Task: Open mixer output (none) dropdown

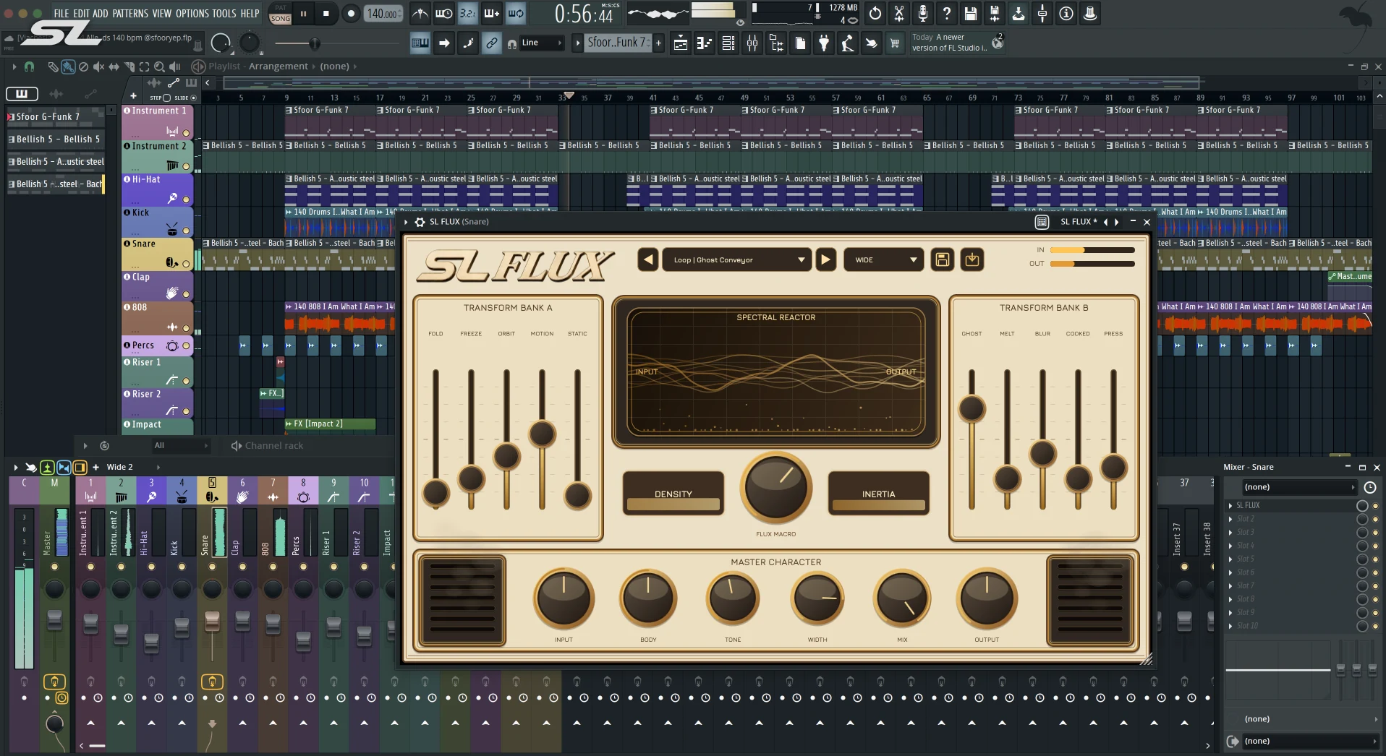Action: 1309,741
